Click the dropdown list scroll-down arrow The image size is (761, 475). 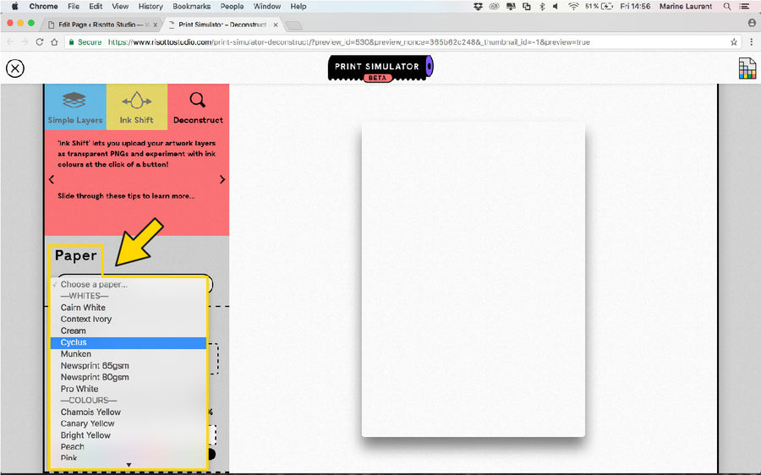pyautogui.click(x=129, y=465)
